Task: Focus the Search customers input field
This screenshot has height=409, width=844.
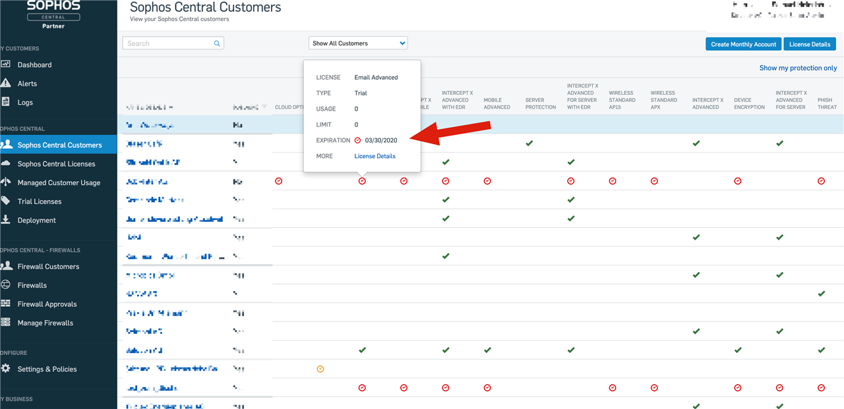Action: point(173,43)
